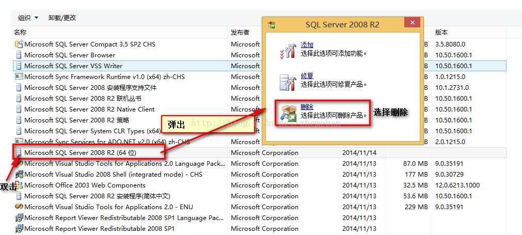This screenshot has width=522, height=235.
Task: Sort by the 发布者 column header
Action: 240,33
